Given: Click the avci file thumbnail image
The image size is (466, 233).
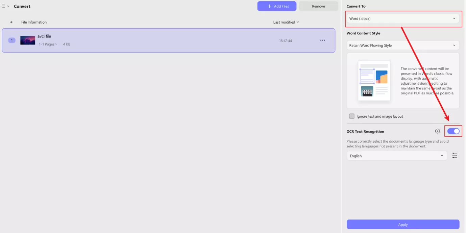Looking at the screenshot, I should [28, 40].
